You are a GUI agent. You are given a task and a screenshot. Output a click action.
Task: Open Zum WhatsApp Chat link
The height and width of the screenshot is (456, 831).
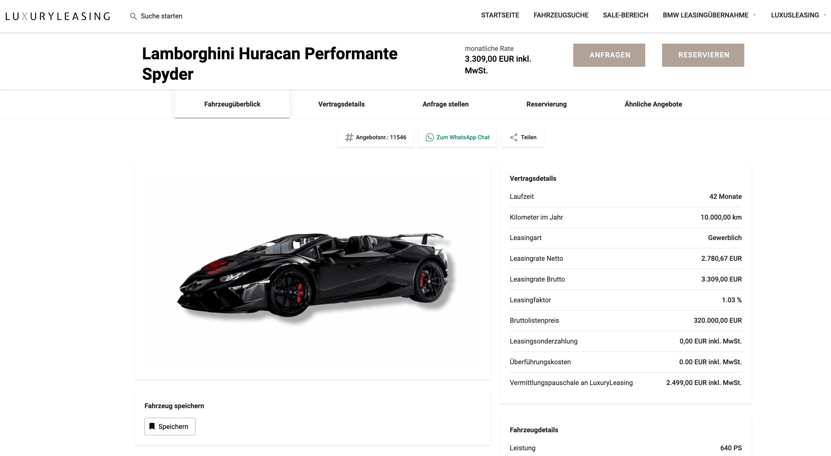click(x=457, y=137)
